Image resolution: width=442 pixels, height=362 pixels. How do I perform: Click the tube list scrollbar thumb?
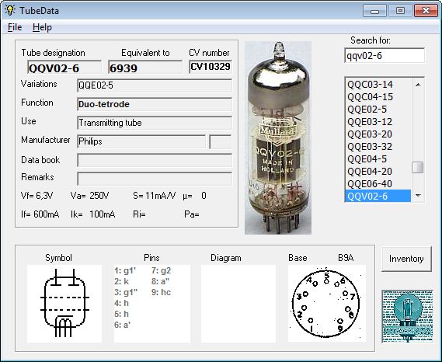coord(417,167)
